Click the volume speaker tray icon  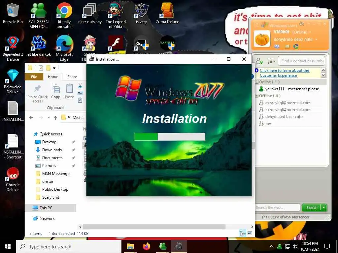pos(295,246)
